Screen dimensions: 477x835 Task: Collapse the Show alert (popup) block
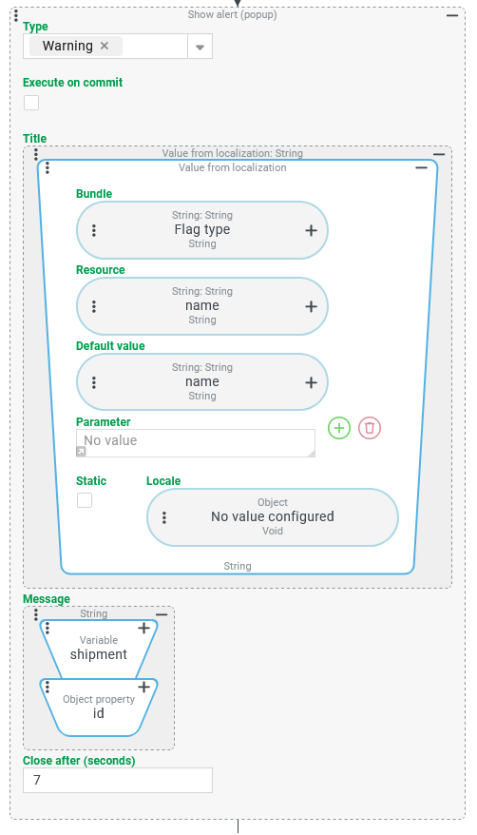point(452,16)
